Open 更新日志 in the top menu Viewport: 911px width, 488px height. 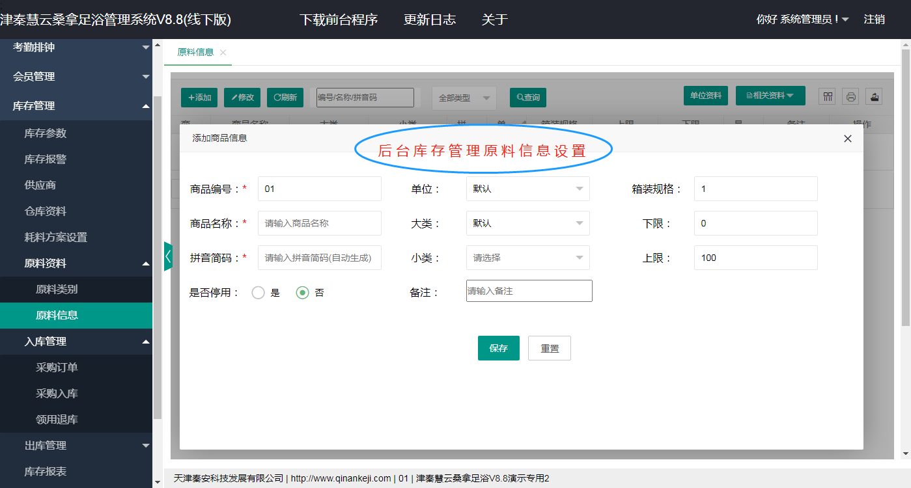point(429,20)
